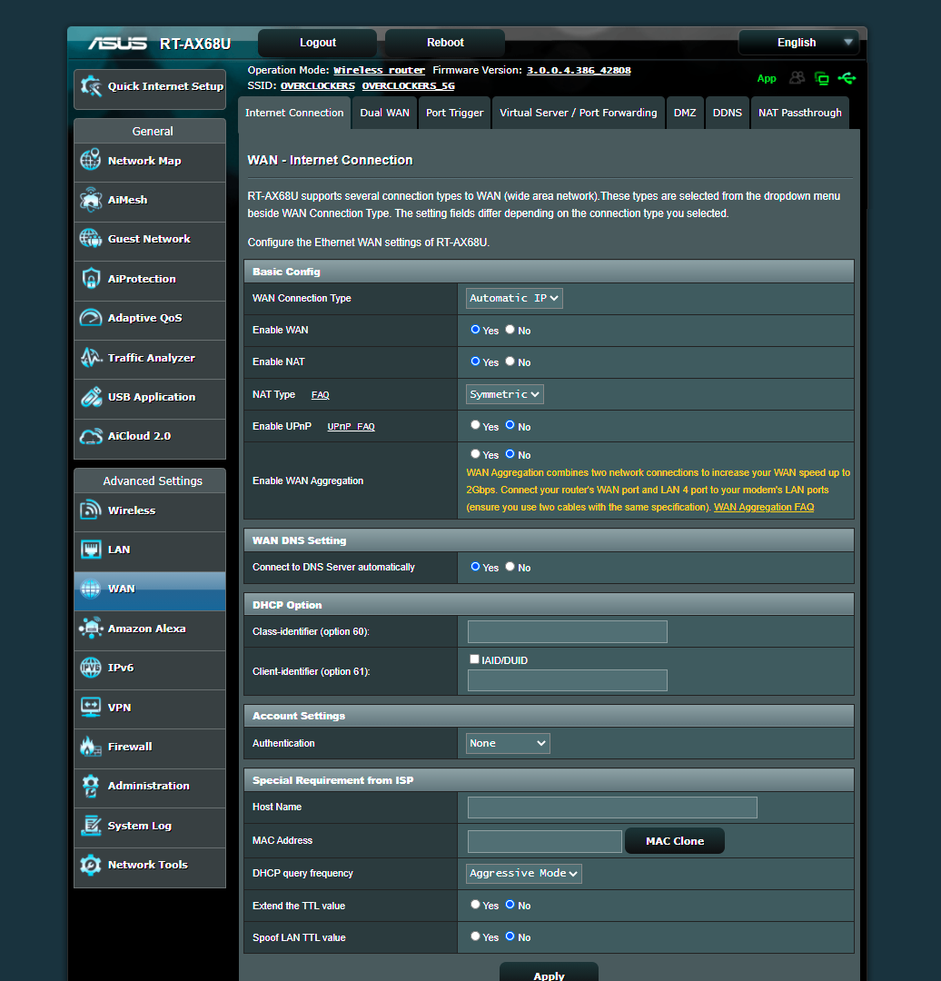This screenshot has width=941, height=981.
Task: Click the Network Tools icon
Action: 91,865
